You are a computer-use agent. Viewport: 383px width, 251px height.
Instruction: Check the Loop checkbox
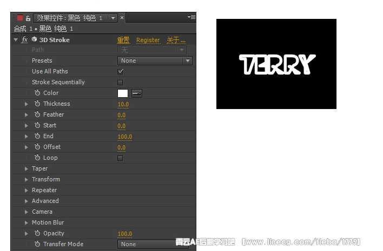pos(120,158)
